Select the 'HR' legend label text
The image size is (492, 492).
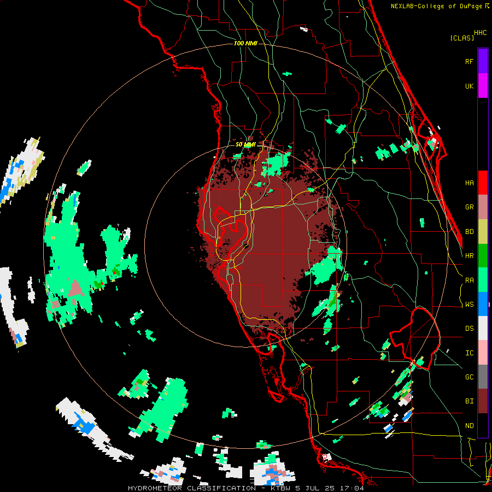pos(469,256)
